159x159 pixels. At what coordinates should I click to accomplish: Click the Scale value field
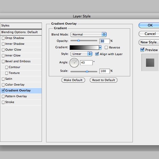(105, 71)
